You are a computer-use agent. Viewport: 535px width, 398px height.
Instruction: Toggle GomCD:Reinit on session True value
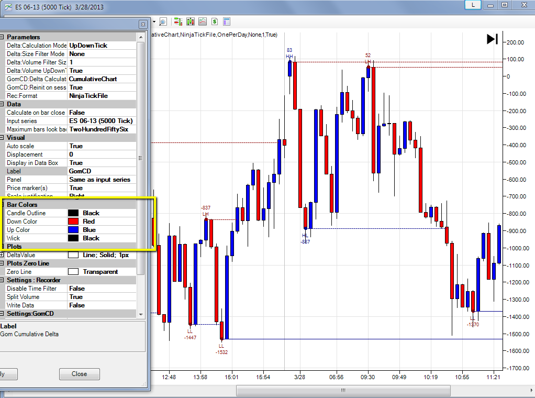pyautogui.click(x=102, y=87)
